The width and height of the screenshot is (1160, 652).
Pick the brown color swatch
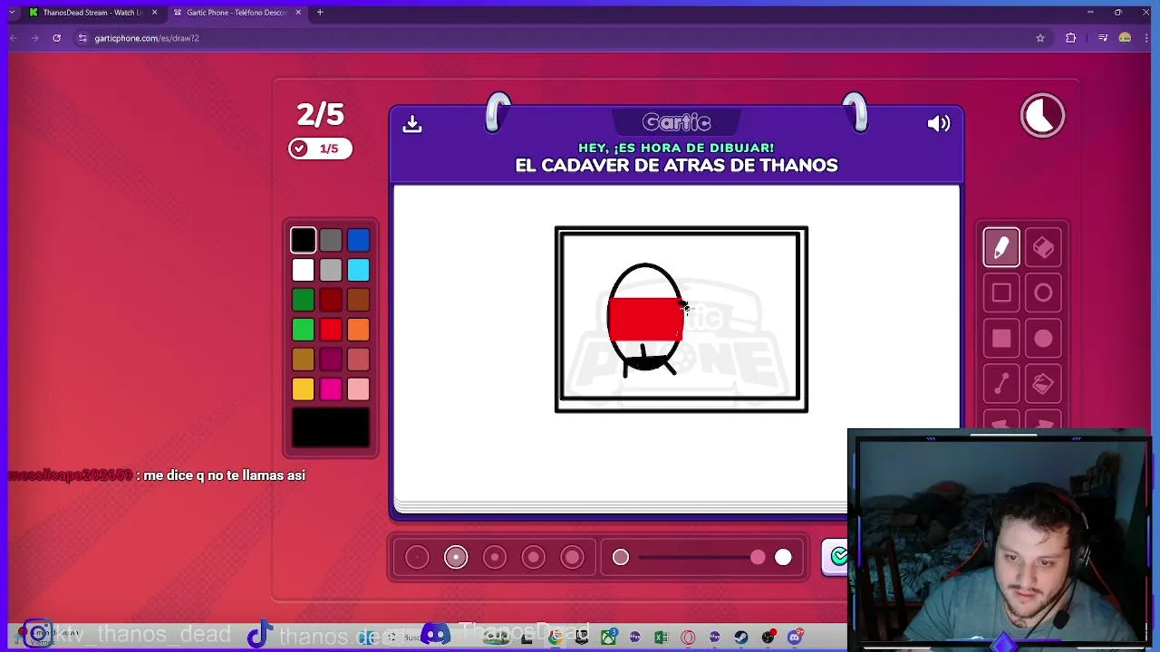358,300
